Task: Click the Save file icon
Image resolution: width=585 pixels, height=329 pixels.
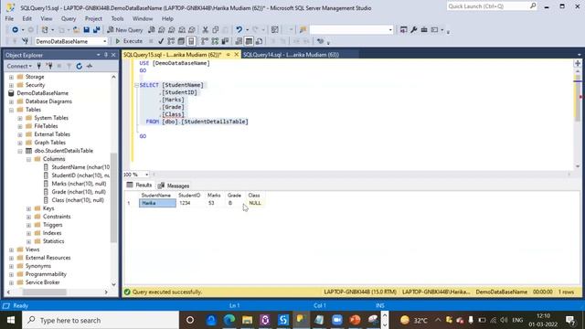Action: pyautogui.click(x=86, y=30)
